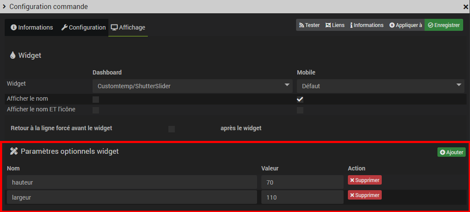Click the Nom column header
Viewport: 470px width, 212px height.
13,168
